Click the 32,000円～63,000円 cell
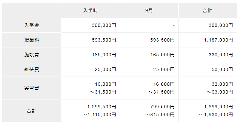The height and width of the screenshot is (124, 240). (208, 88)
